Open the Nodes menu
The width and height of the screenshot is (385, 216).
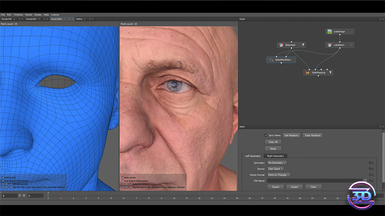[38, 15]
